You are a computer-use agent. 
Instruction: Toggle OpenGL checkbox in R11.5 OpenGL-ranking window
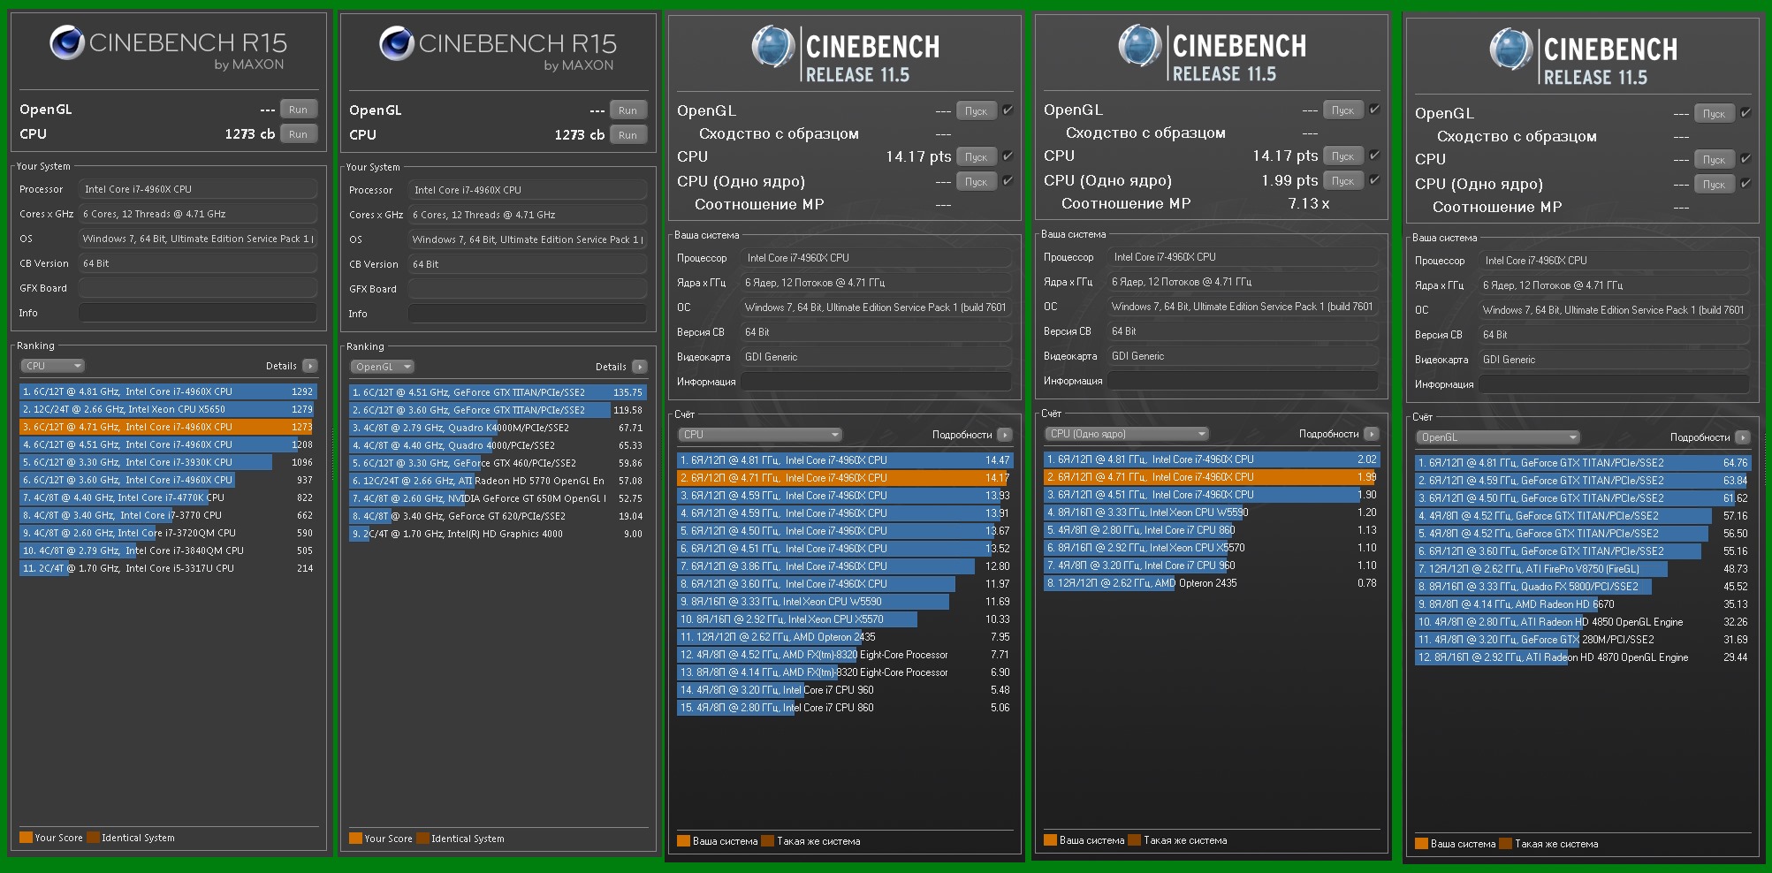click(1745, 113)
